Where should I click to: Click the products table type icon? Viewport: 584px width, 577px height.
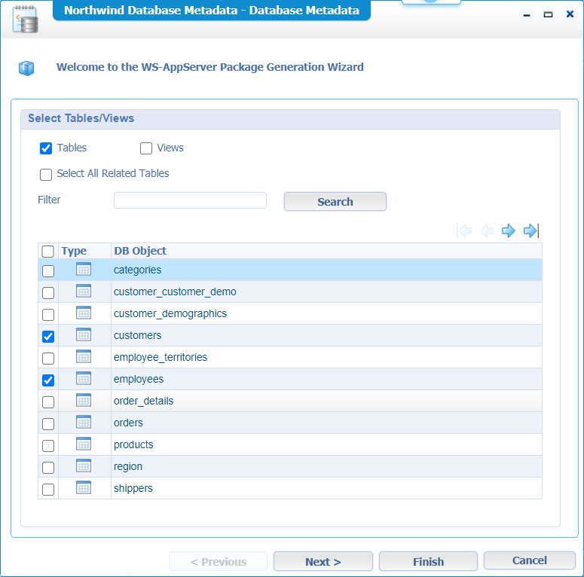(84, 444)
